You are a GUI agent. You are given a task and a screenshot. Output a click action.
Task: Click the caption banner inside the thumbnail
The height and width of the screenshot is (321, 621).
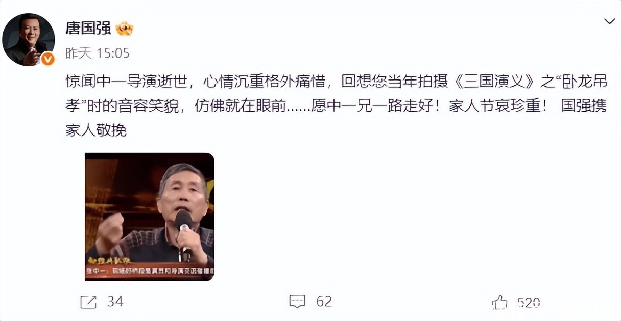pyautogui.click(x=150, y=271)
